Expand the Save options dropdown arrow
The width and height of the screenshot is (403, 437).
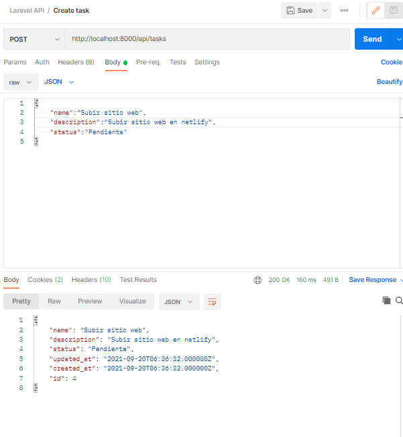pyautogui.click(x=325, y=11)
